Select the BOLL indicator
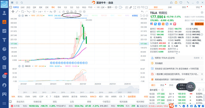This screenshot has width=205, height=108. (20, 97)
